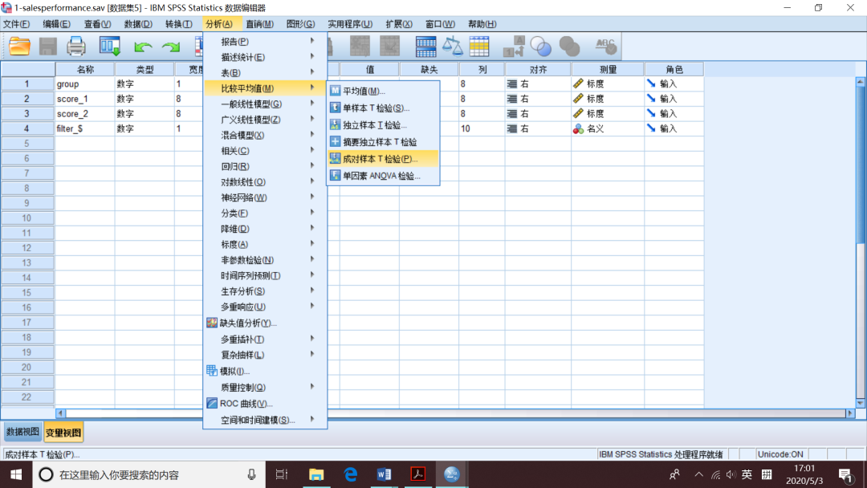Image resolution: width=867 pixels, height=488 pixels.
Task: Click the greyed insert variable icon
Action: tap(390, 47)
